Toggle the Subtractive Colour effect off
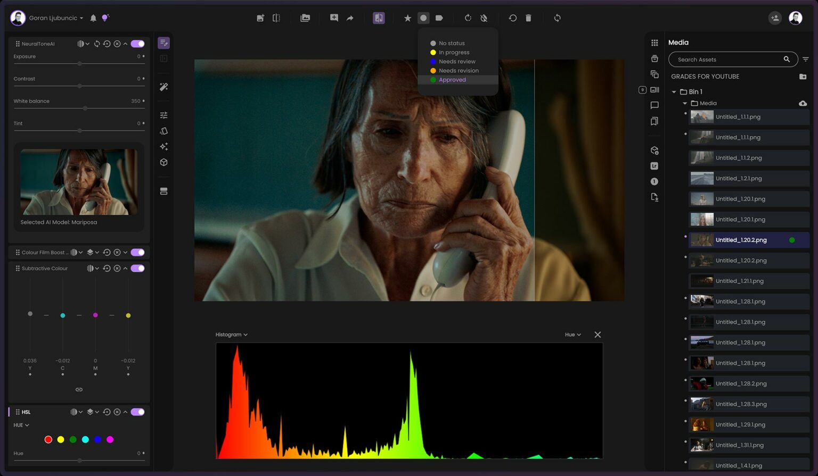818x476 pixels. 137,268
